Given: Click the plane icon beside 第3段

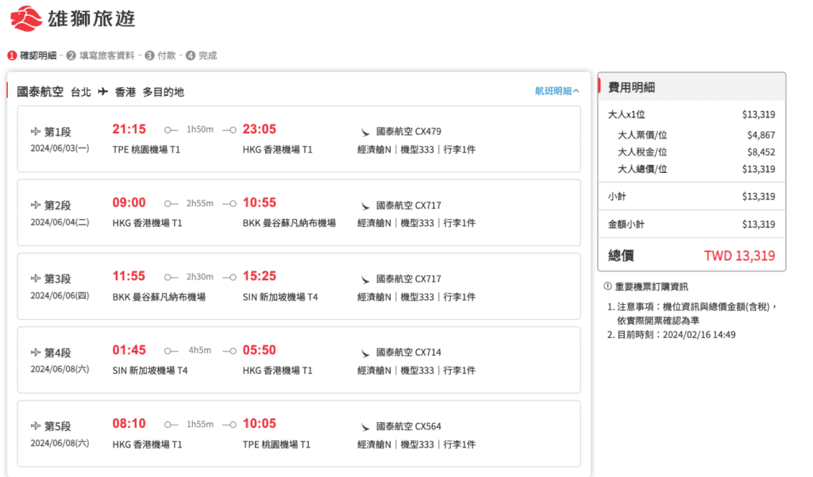Looking at the screenshot, I should (35, 279).
